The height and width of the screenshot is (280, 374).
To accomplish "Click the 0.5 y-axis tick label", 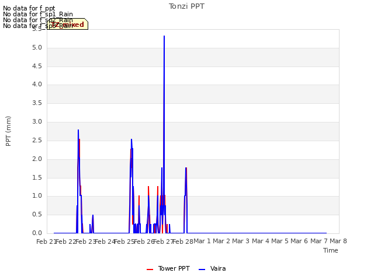I will (37, 214).
